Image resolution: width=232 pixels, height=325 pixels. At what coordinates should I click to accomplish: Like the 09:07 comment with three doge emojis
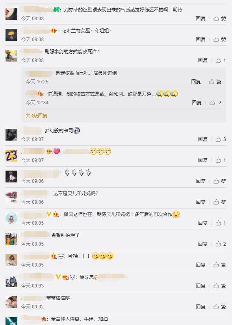point(221,160)
